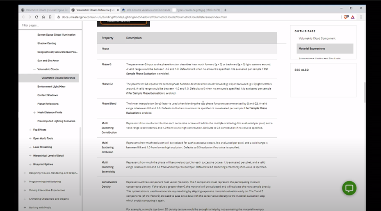The image size is (381, 211).
Task: Expand the Fog Effects section
Action: 30,130
